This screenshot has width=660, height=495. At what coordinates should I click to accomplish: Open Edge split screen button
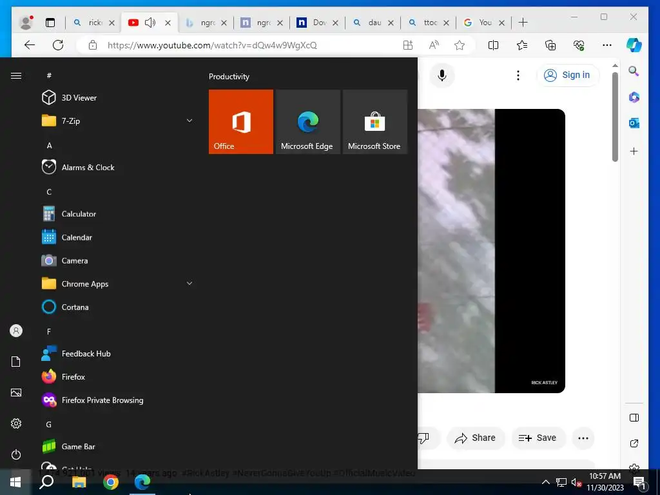[493, 45]
